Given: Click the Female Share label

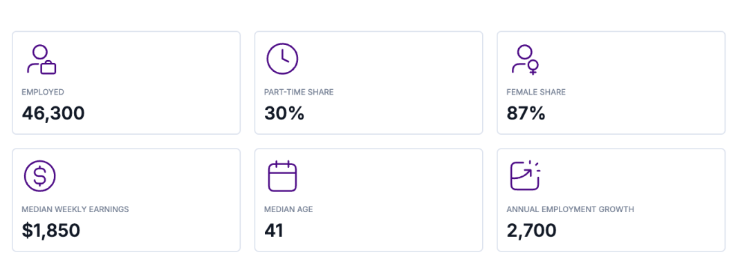Looking at the screenshot, I should point(536,93).
